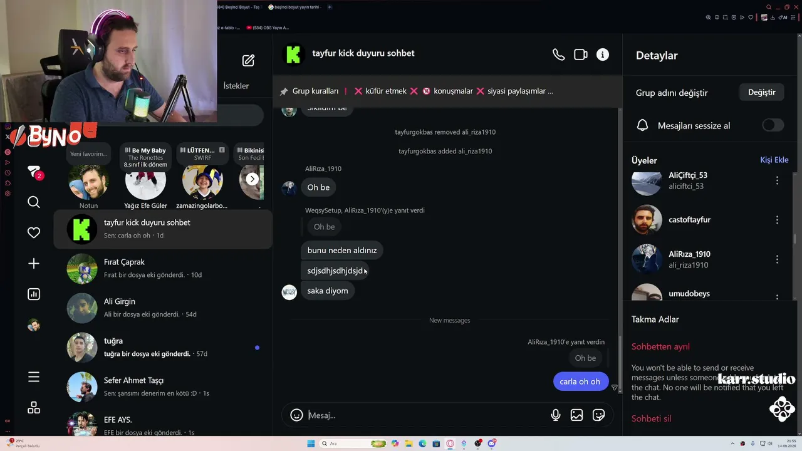The image size is (802, 451).
Task: Open the Meta apps grid icon in the sidebar
Action: point(34,408)
